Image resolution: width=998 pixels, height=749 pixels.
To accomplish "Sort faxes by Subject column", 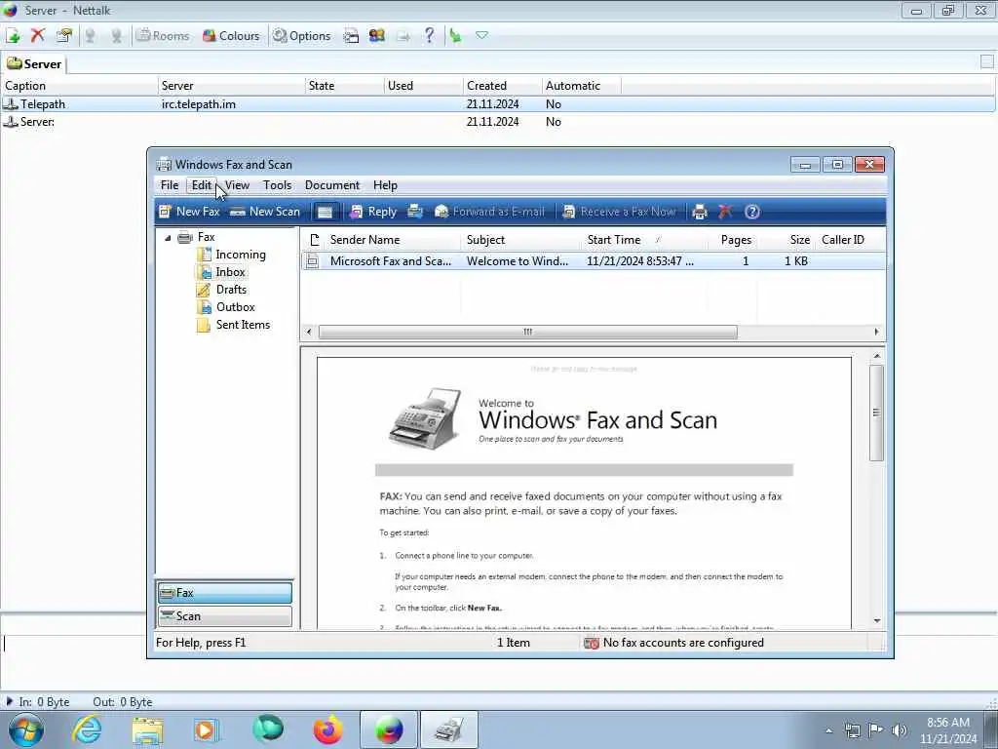I will tap(520, 240).
